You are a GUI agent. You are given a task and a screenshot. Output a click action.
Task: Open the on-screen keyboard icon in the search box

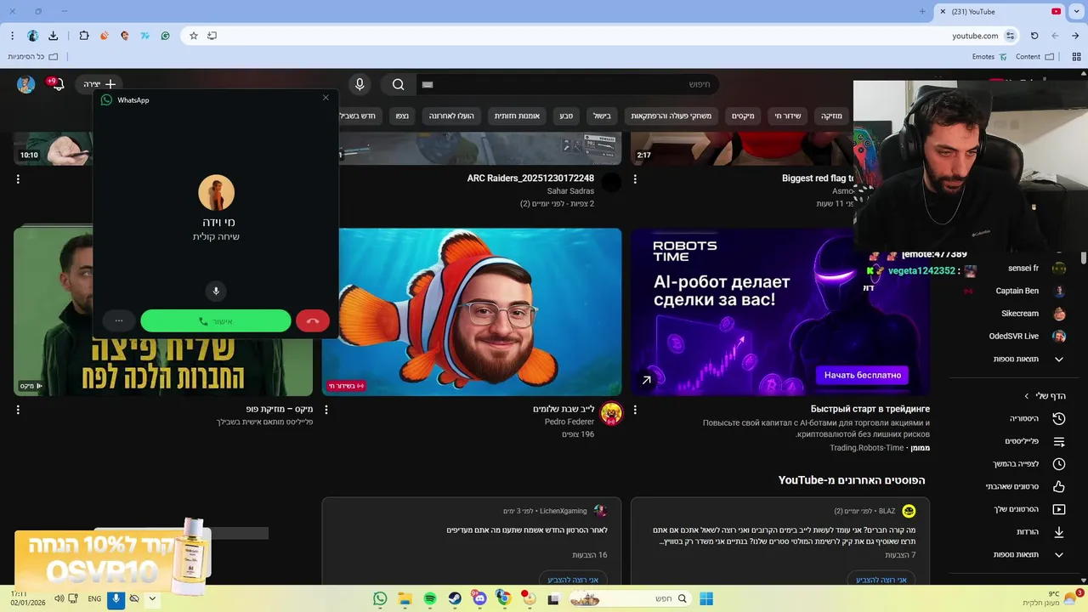[428, 84]
